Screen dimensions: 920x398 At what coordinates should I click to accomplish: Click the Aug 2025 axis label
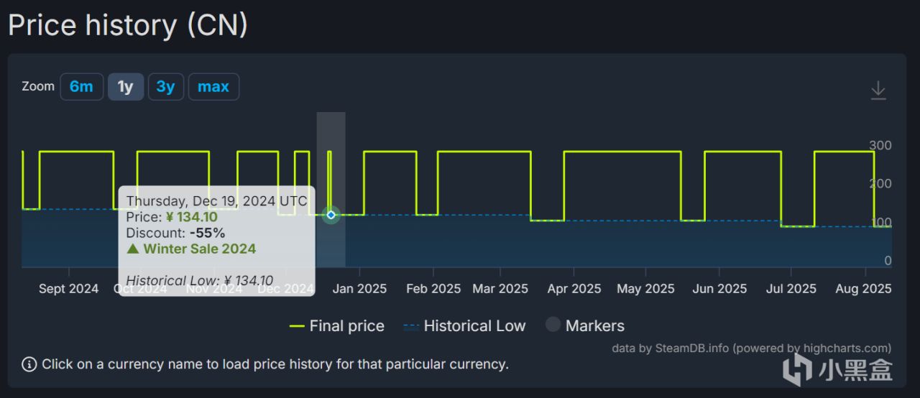(x=865, y=289)
